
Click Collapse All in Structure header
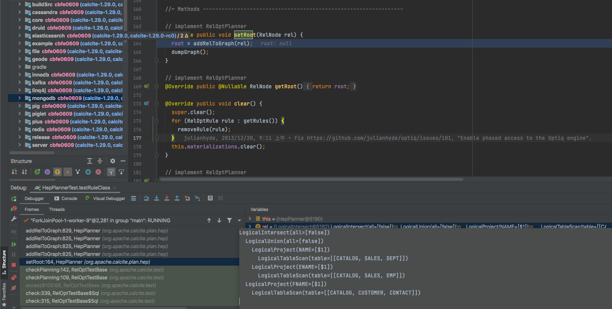100,161
